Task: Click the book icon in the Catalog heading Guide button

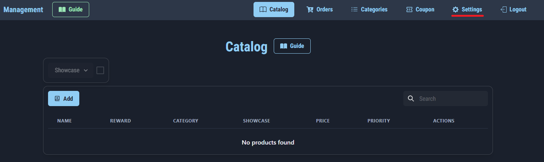Action: pyautogui.click(x=283, y=46)
